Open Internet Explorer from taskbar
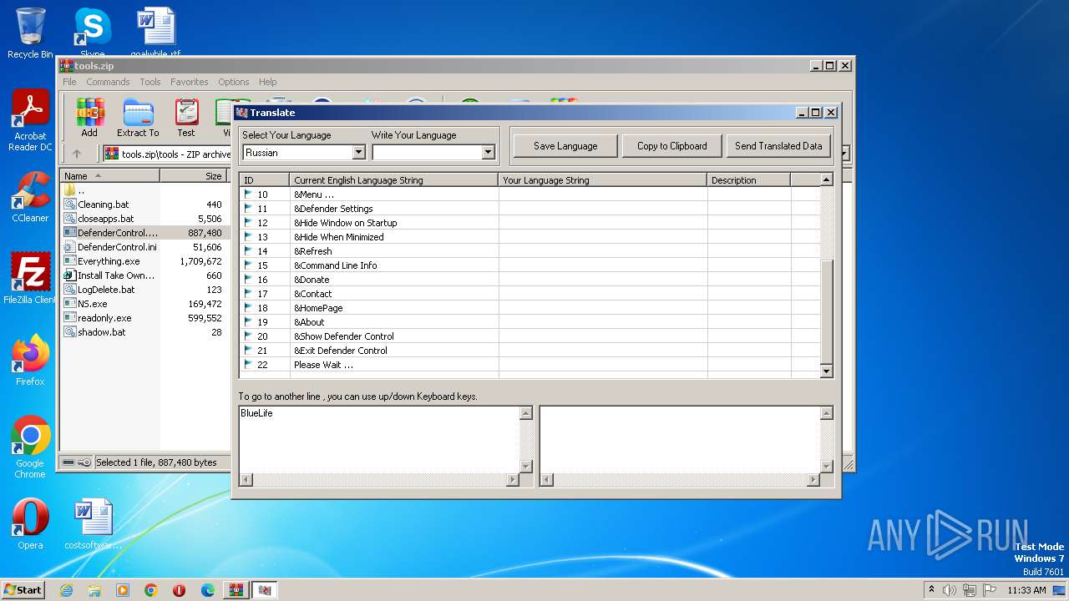The height and width of the screenshot is (601, 1069). (x=66, y=590)
